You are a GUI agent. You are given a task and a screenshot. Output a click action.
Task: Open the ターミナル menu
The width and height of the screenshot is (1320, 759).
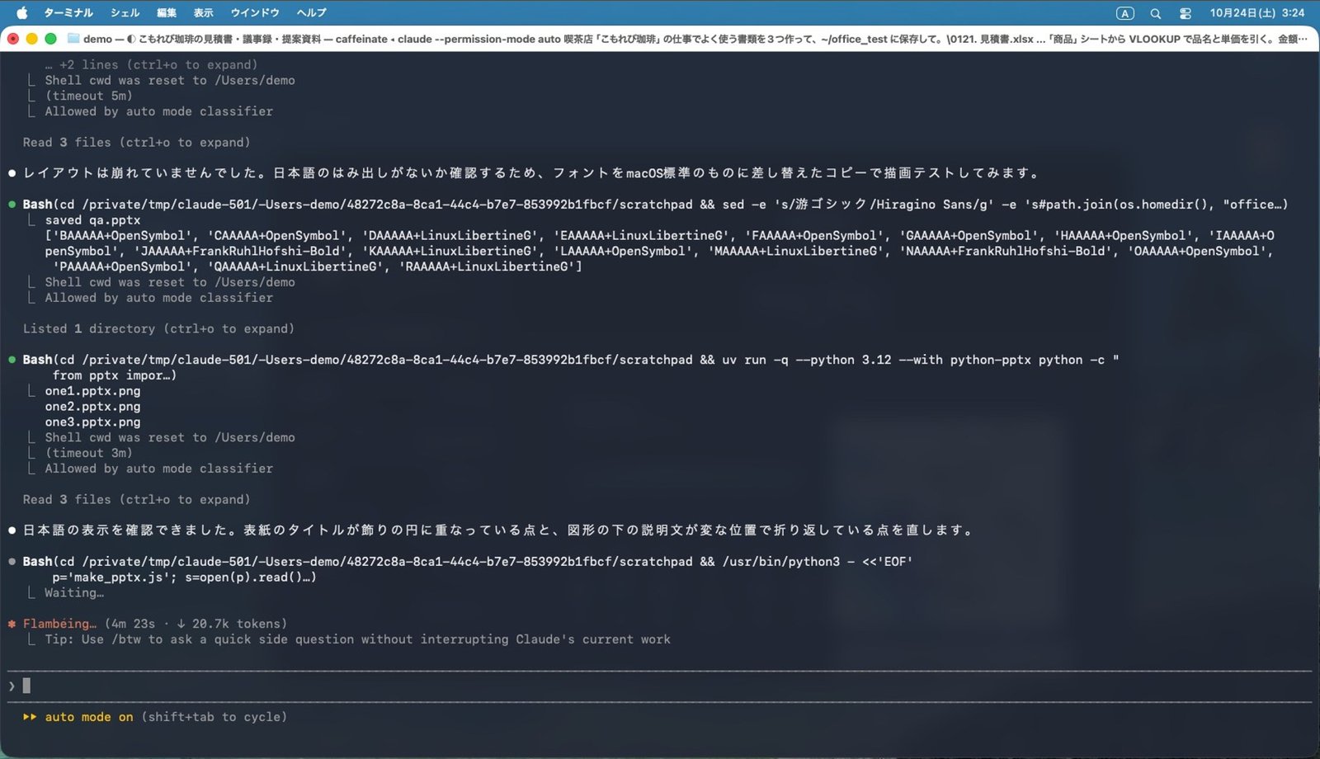click(x=68, y=12)
